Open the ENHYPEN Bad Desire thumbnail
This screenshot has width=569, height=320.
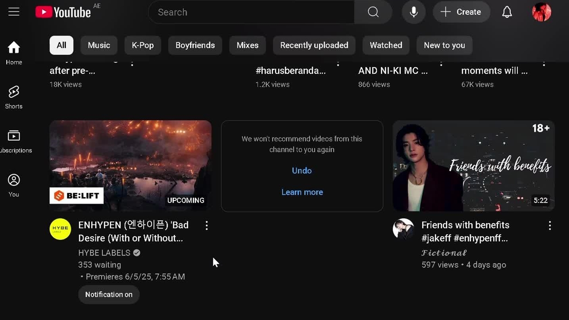click(x=130, y=165)
